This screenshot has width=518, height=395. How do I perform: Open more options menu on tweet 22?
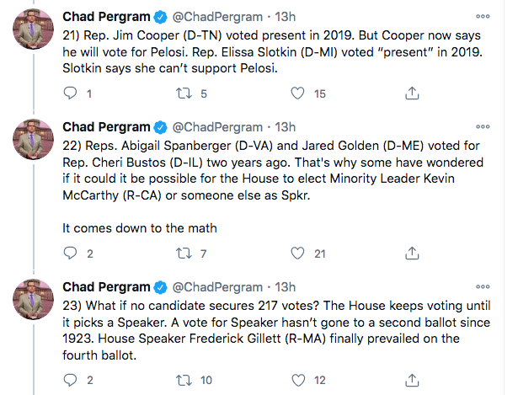[483, 126]
